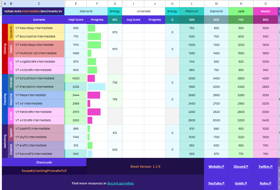Screen dimensions: 280x190
Task: Select the high score cell 3444
Action: (x=76, y=95)
